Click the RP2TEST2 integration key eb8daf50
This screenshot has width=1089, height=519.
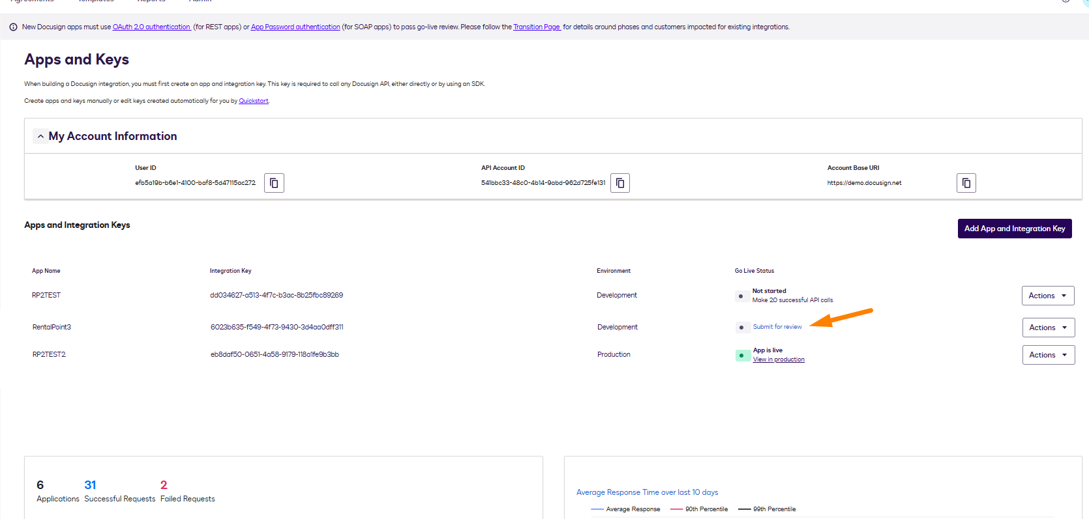(x=275, y=354)
